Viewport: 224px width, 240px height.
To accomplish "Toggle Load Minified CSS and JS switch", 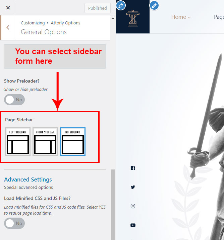I will 14,223.
